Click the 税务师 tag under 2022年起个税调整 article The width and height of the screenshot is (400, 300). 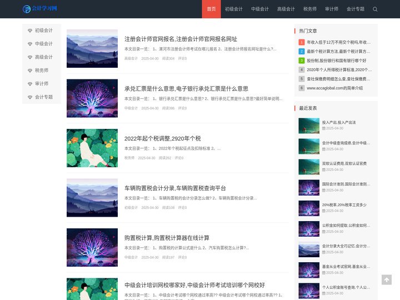point(129,158)
